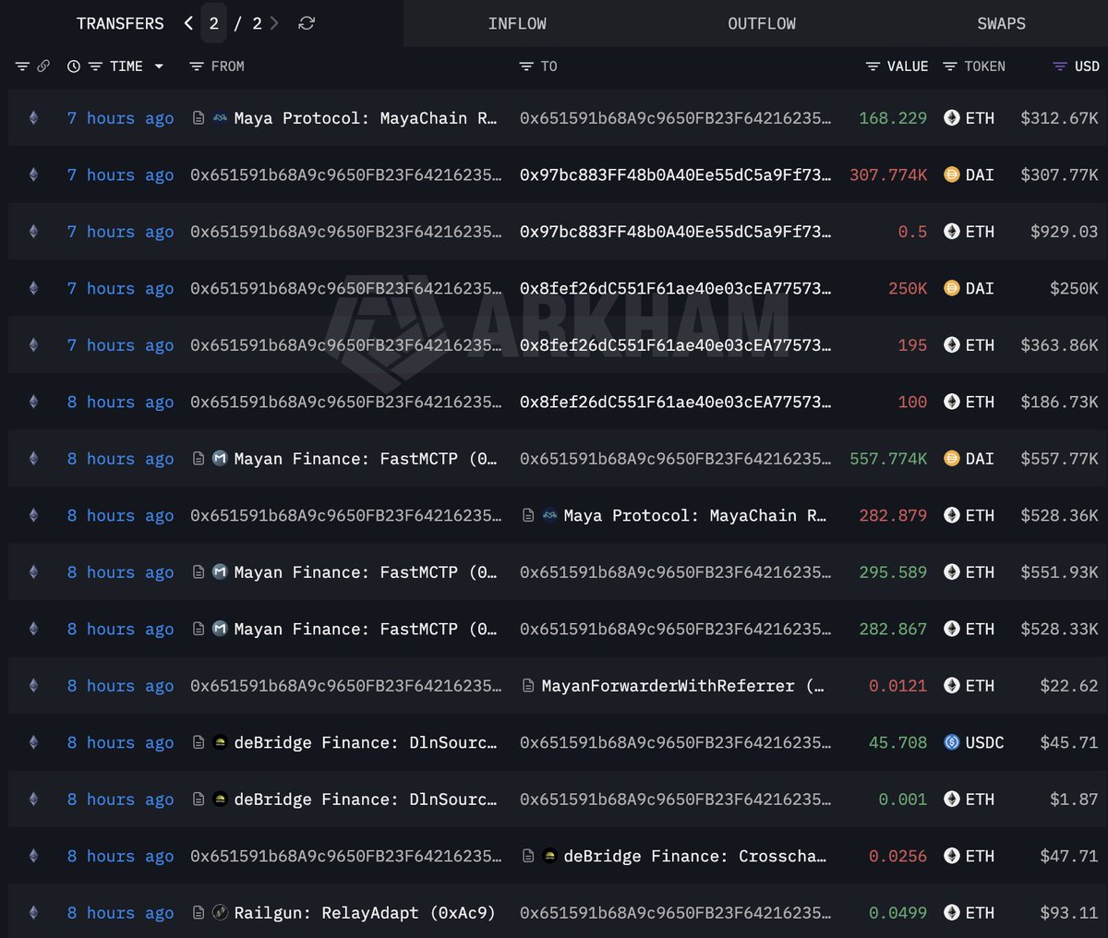
Task: Open Mayan Finance sender in 295.589 ETH row
Action: (365, 572)
